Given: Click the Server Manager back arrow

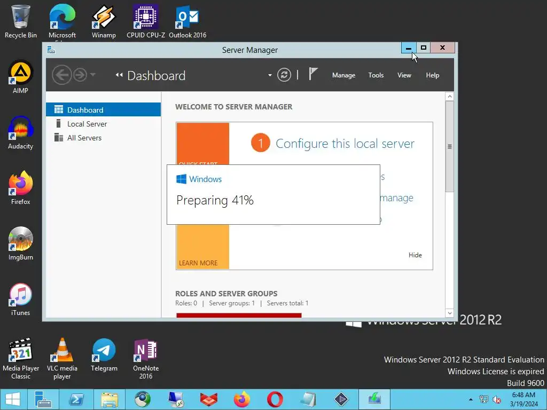Looking at the screenshot, I should pyautogui.click(x=62, y=75).
